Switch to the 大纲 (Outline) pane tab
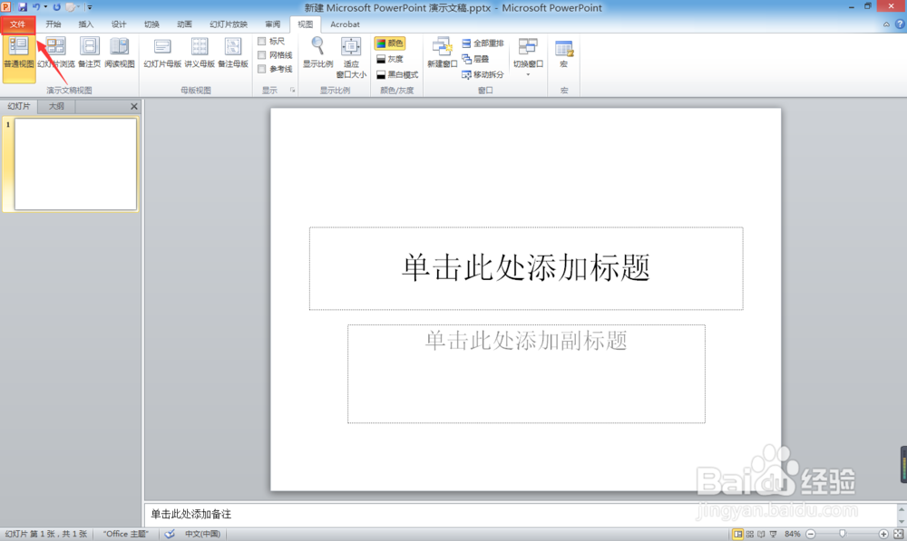 point(56,106)
